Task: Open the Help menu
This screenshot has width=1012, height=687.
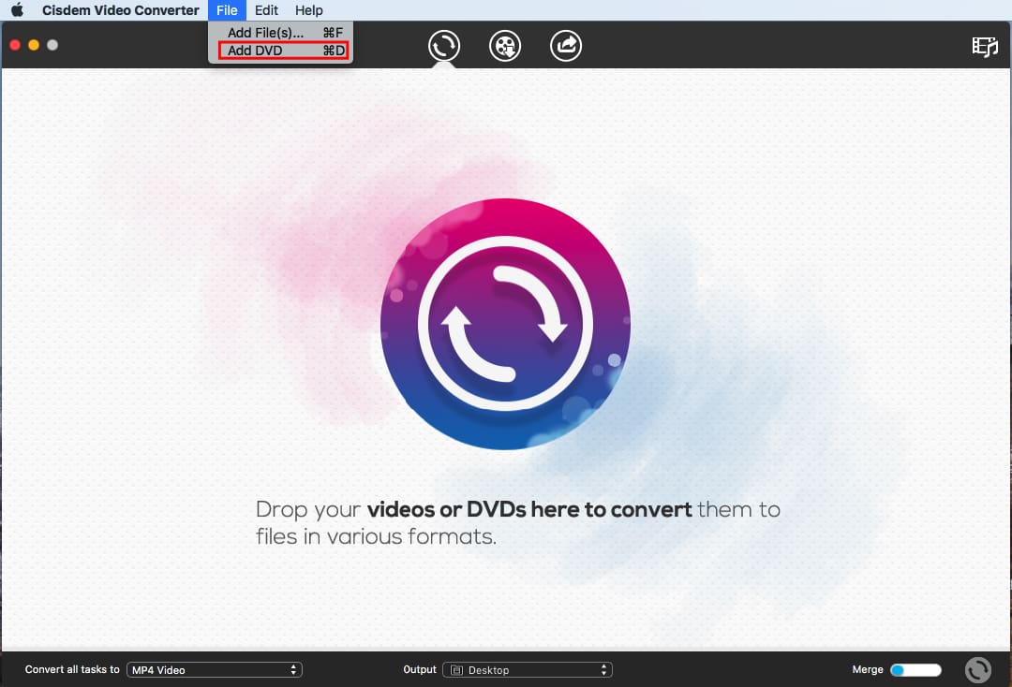Action: pos(309,10)
